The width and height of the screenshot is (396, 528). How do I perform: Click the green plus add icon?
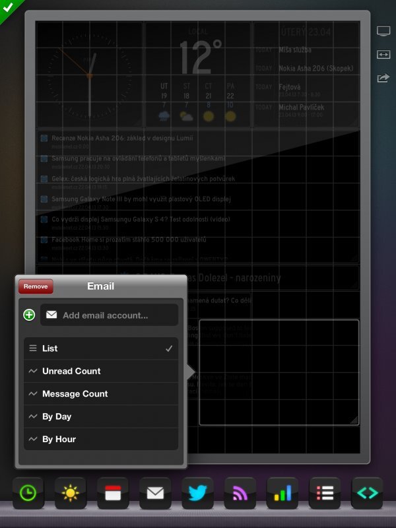[x=29, y=315]
